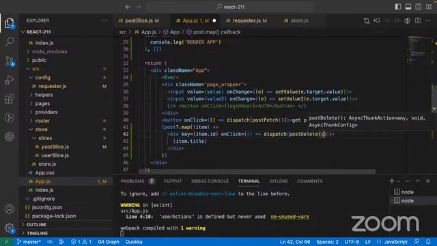Create a new terminal with plus icon

pos(391,181)
